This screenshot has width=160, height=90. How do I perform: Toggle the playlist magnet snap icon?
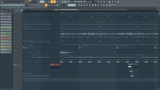pos(3,8)
